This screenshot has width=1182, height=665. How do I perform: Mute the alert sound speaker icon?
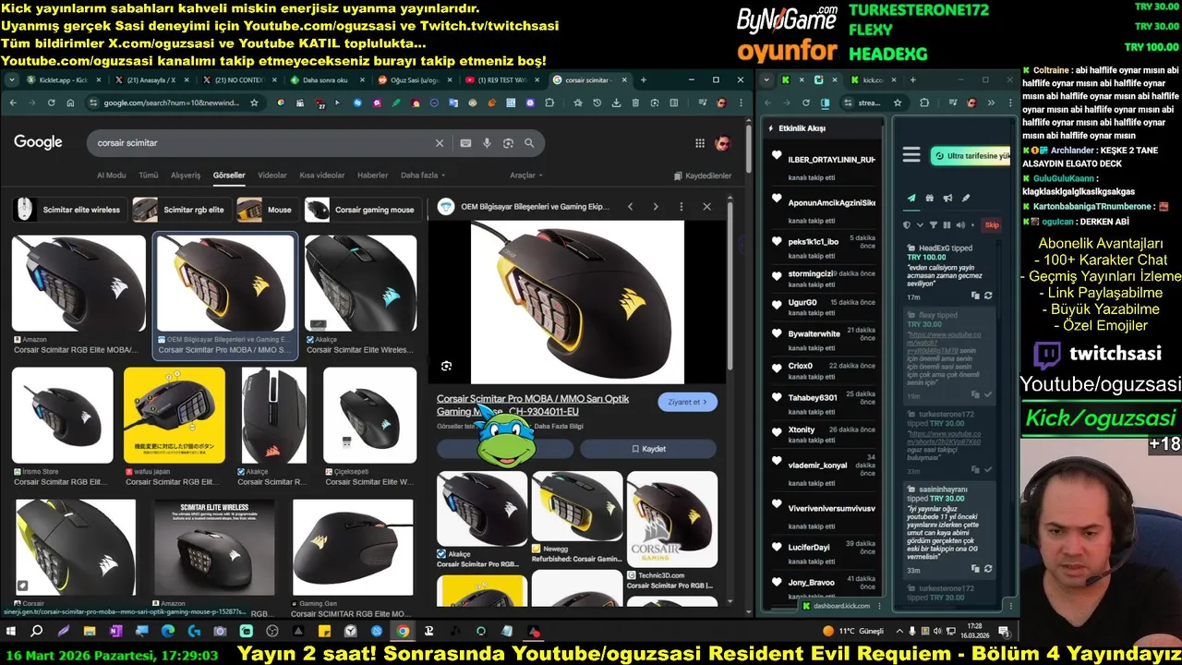pyautogui.click(x=960, y=224)
